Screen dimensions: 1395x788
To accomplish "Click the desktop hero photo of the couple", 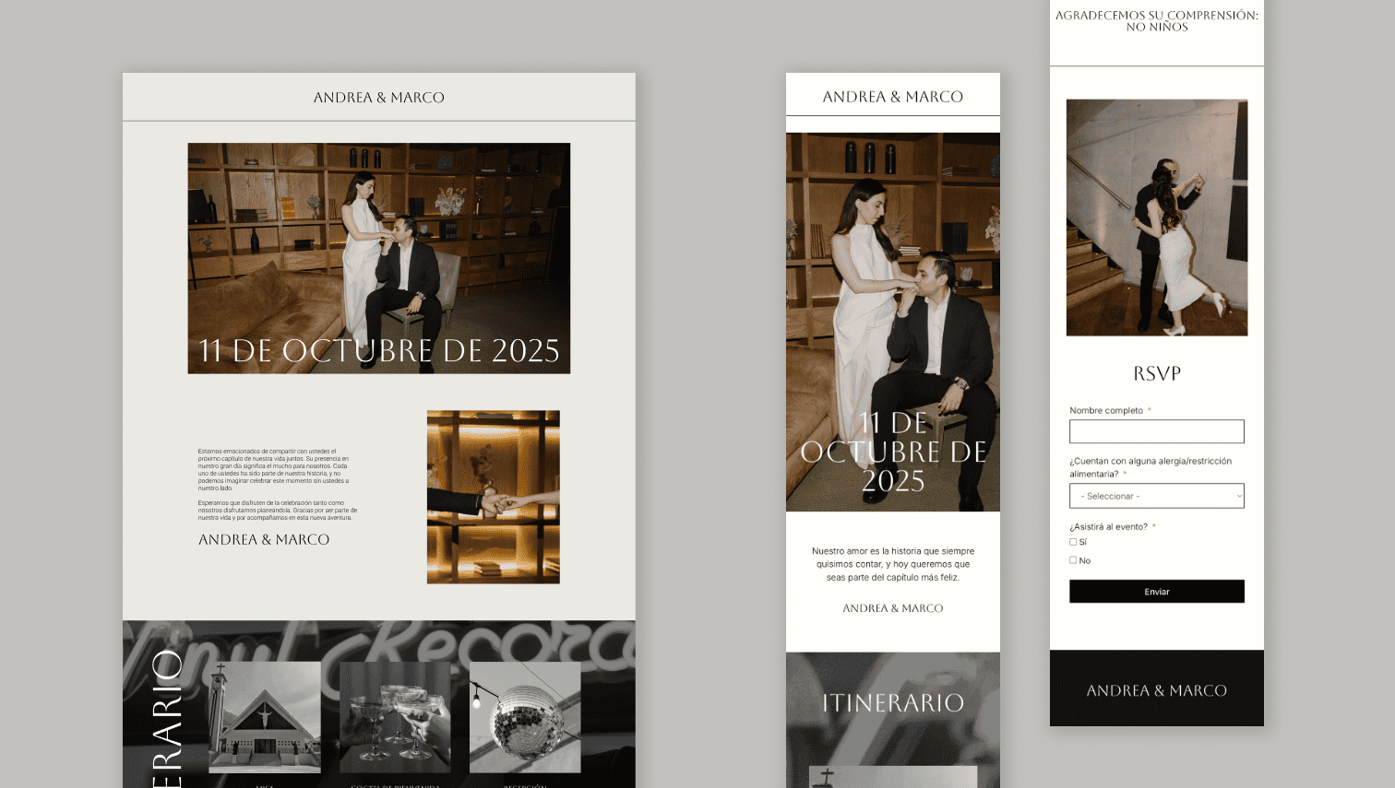I will (x=378, y=240).
